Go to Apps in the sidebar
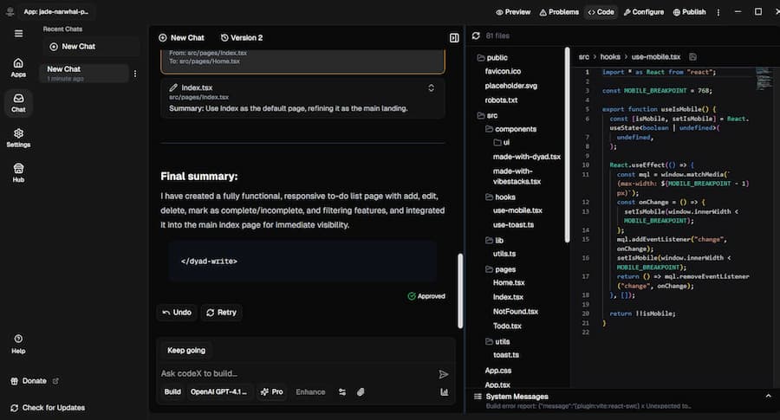Image resolution: width=780 pixels, height=420 pixels. pyautogui.click(x=18, y=68)
